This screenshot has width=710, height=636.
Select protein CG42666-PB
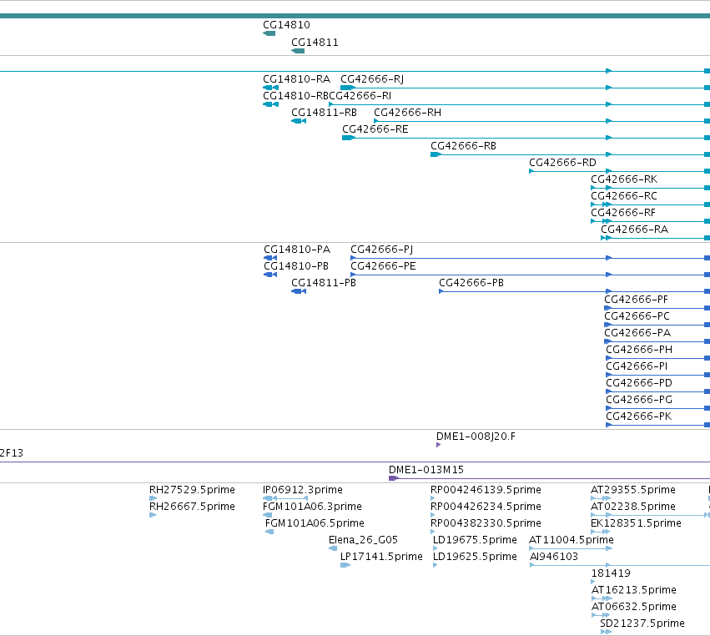pyautogui.click(x=471, y=283)
